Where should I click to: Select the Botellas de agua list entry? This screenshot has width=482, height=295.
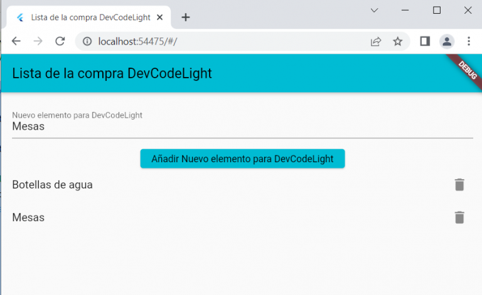pyautogui.click(x=53, y=185)
